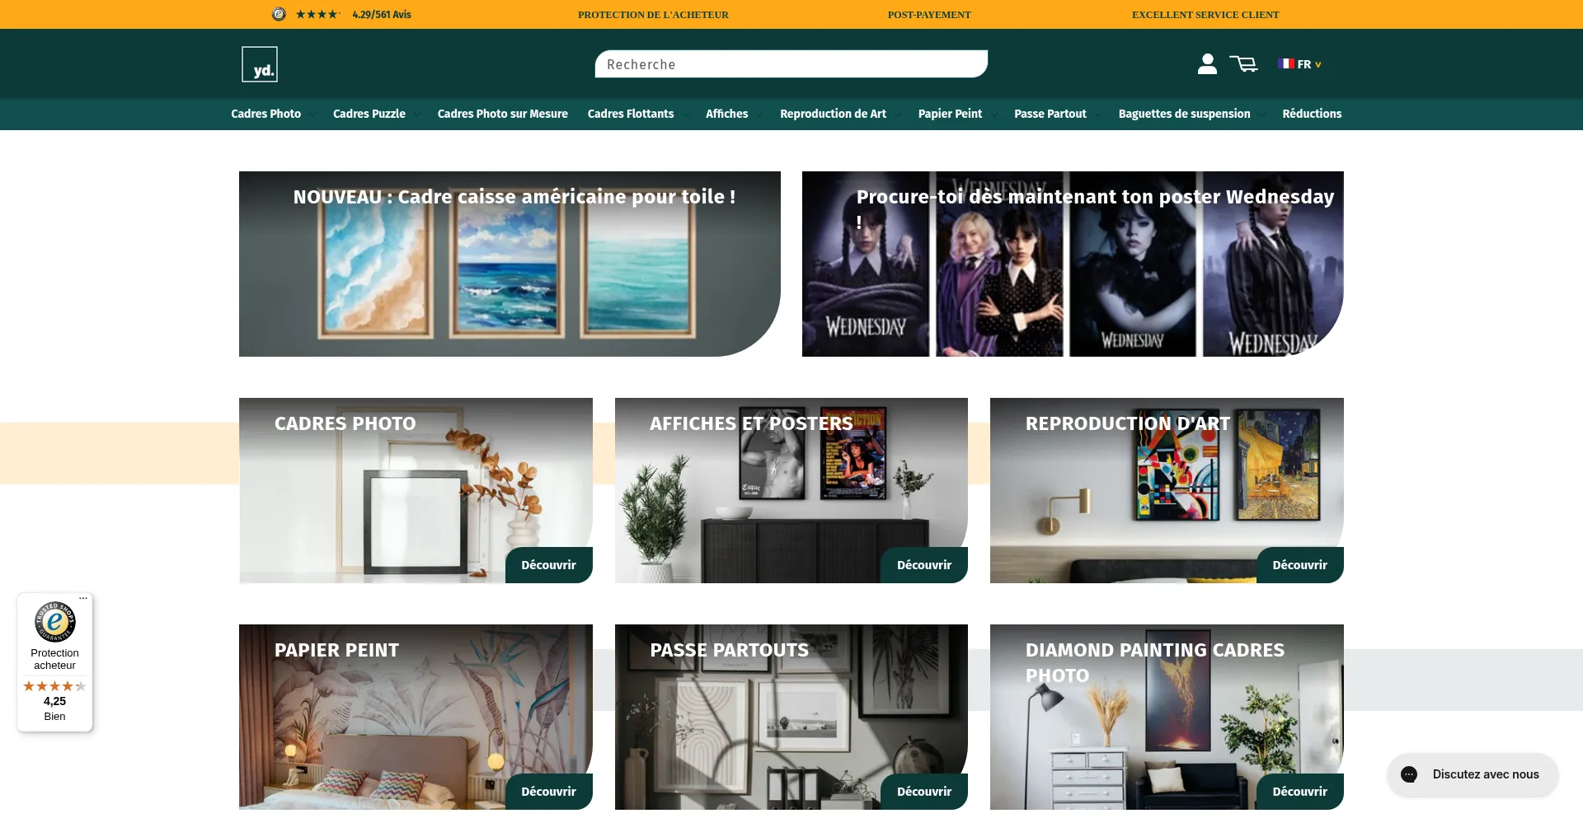The height and width of the screenshot is (818, 1583).
Task: Click the top bar star rating
Action: (317, 14)
